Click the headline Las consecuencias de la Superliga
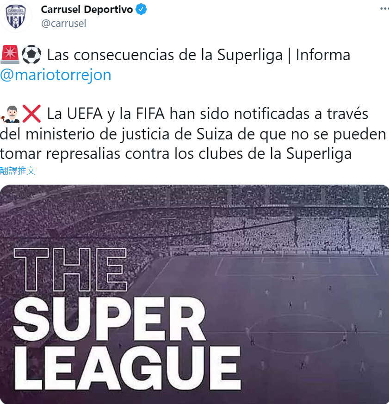 coord(165,55)
